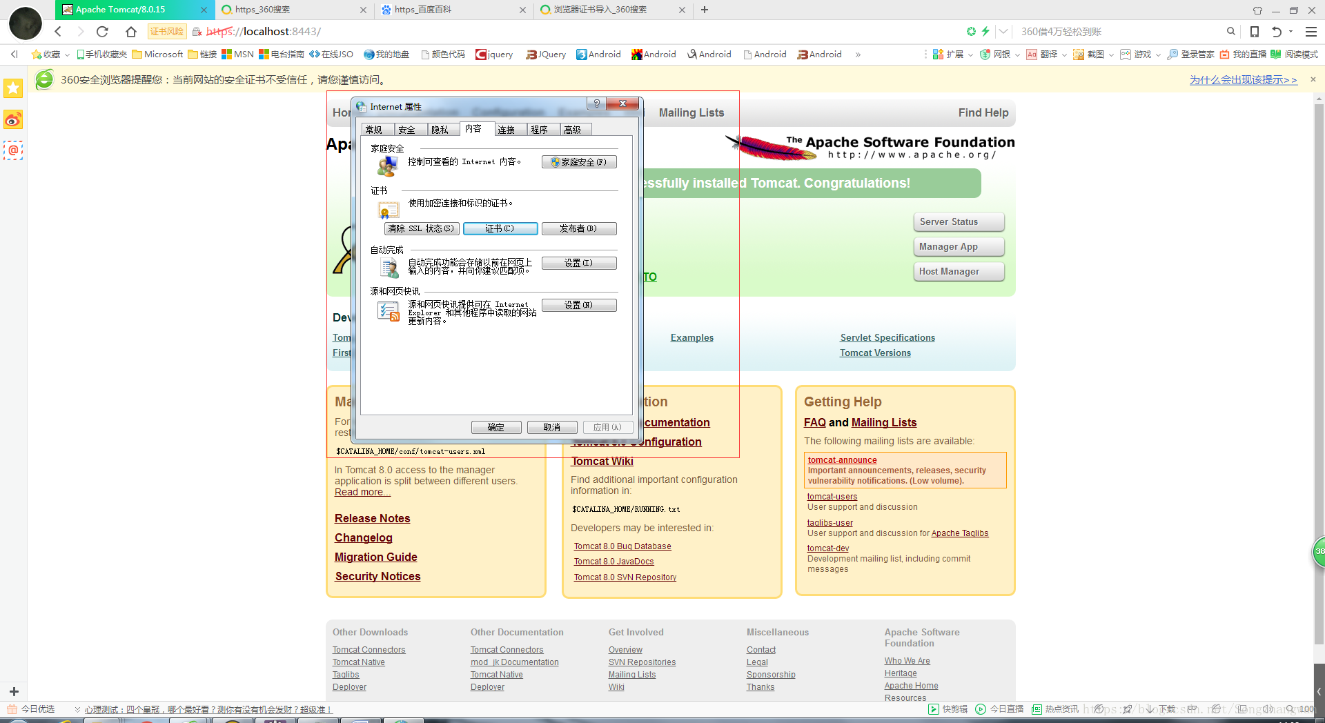Viewport: 1325px width, 723px height.
Task: Open the 截图 screenshot toolbar item
Action: [1089, 54]
